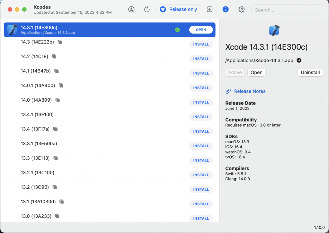Install Xcode 13.2.1 (13C100)

(201, 175)
